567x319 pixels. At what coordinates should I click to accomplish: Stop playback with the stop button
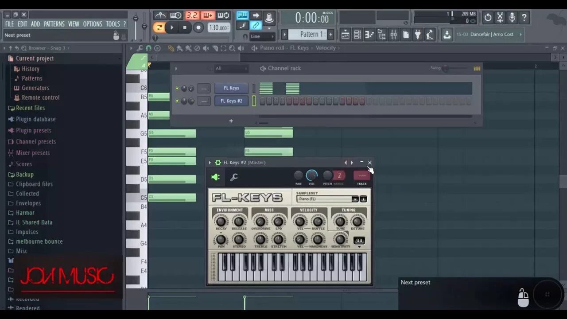[184, 27]
